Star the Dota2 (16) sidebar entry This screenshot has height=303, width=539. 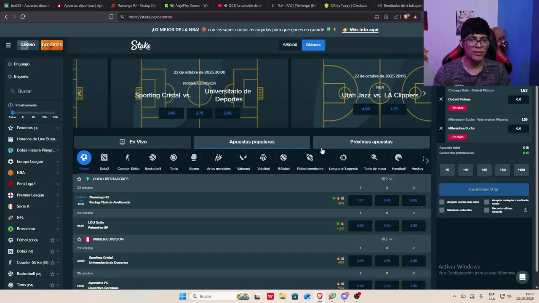tap(53, 251)
